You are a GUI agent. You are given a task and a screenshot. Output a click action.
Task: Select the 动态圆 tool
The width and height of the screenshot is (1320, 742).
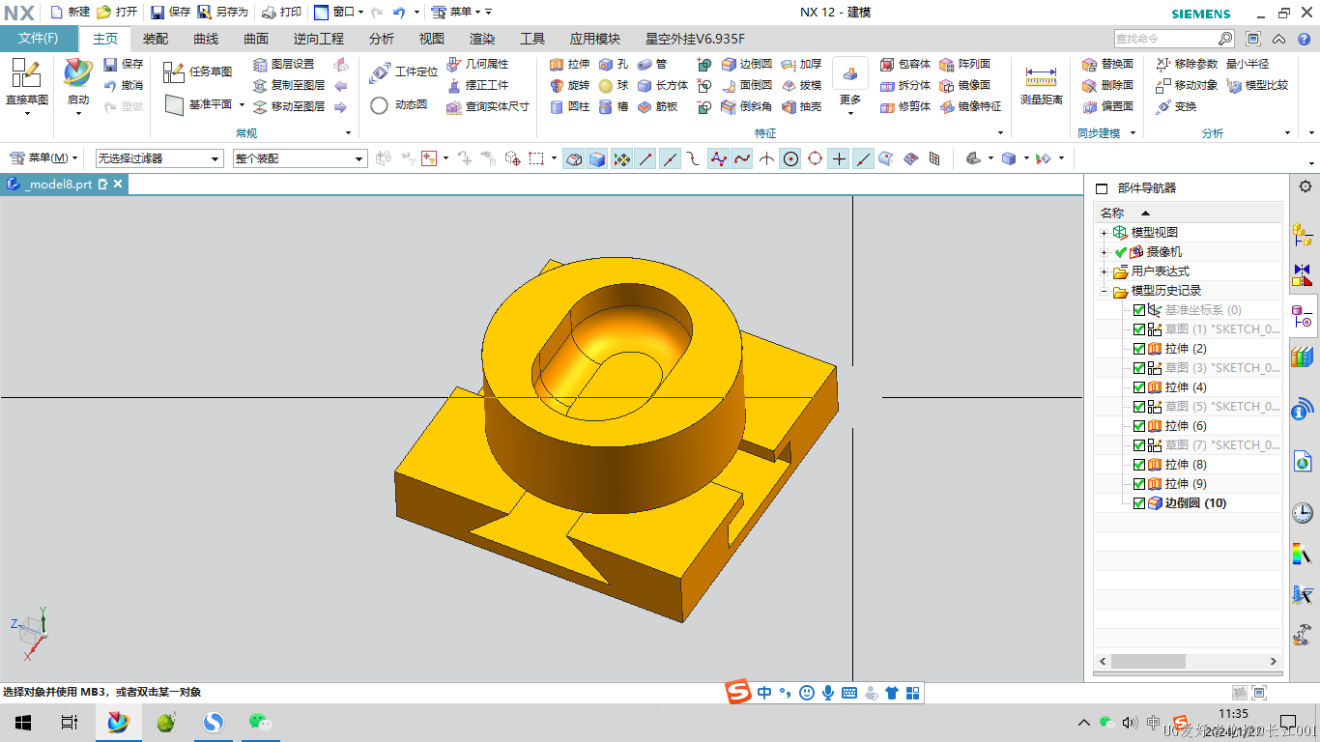pos(398,104)
